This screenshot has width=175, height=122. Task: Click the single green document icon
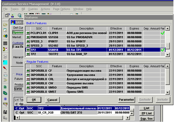5,87
